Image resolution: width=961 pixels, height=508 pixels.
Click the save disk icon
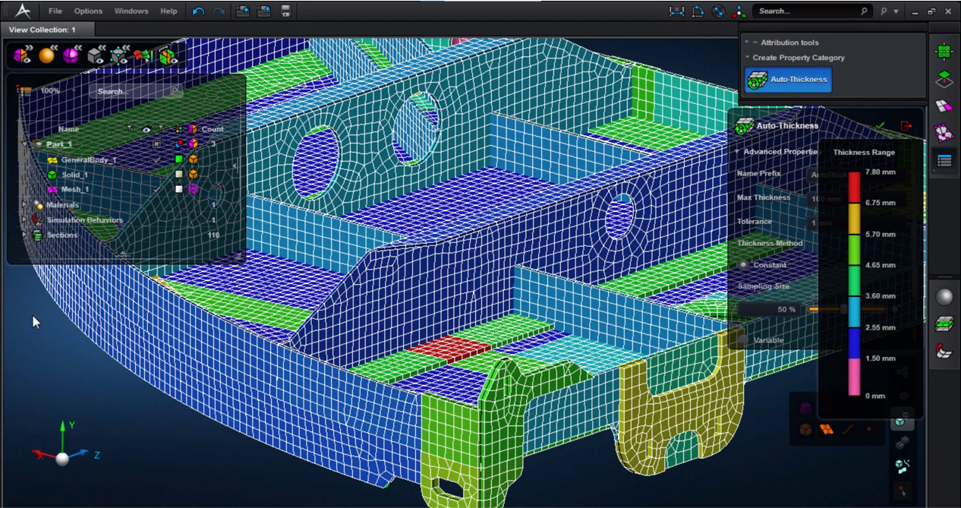click(285, 11)
